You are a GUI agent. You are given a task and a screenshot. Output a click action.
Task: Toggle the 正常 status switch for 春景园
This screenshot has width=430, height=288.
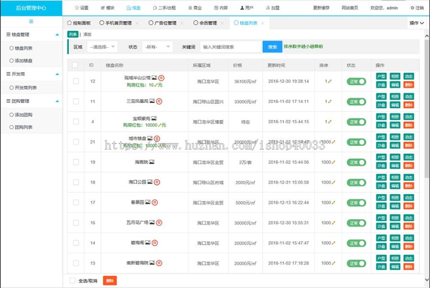[356, 203]
